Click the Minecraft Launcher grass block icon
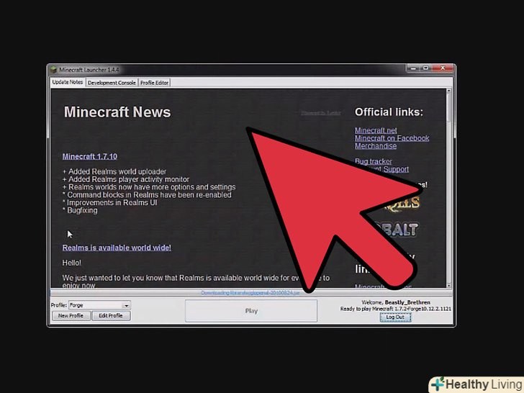524x393 pixels. [53, 70]
